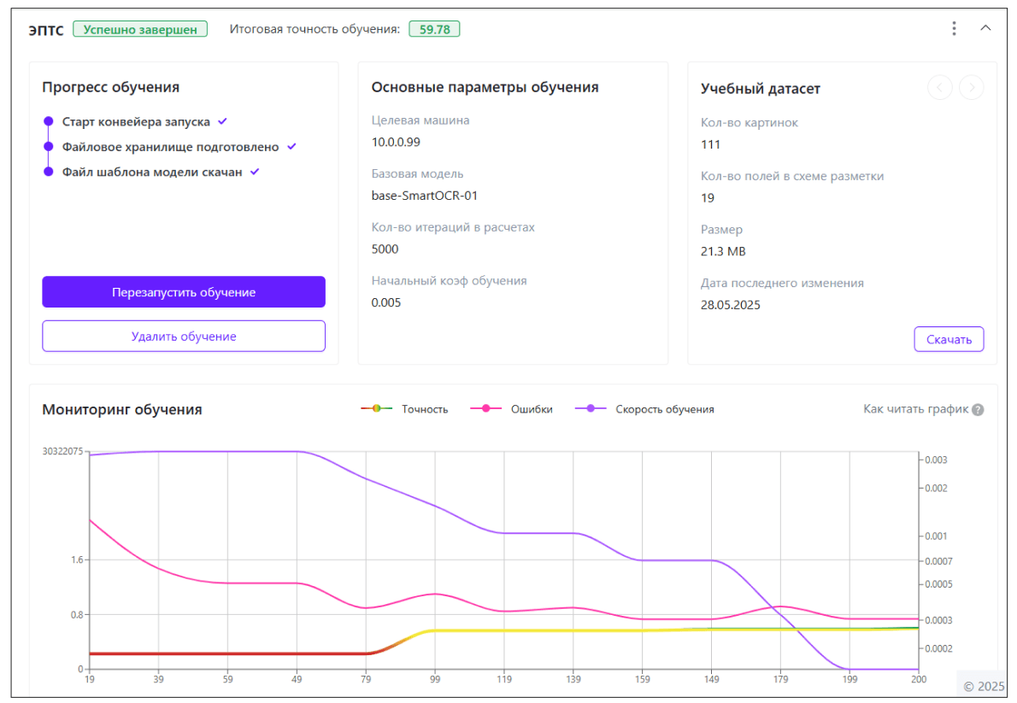1017x703 pixels.
Task: Open the three-dot options menu
Action: tap(954, 28)
